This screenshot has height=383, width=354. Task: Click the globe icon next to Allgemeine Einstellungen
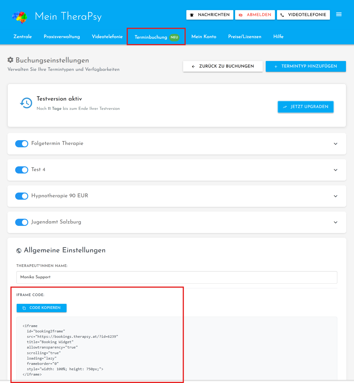pyautogui.click(x=19, y=251)
